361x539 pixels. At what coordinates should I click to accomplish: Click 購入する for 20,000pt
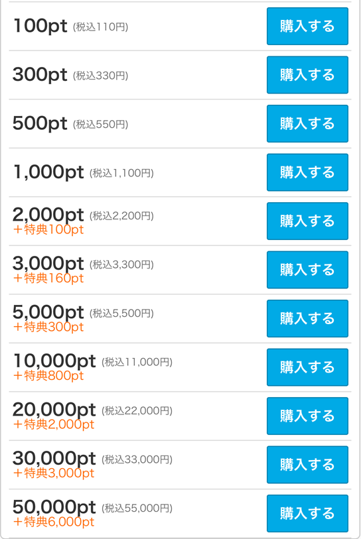tap(307, 416)
